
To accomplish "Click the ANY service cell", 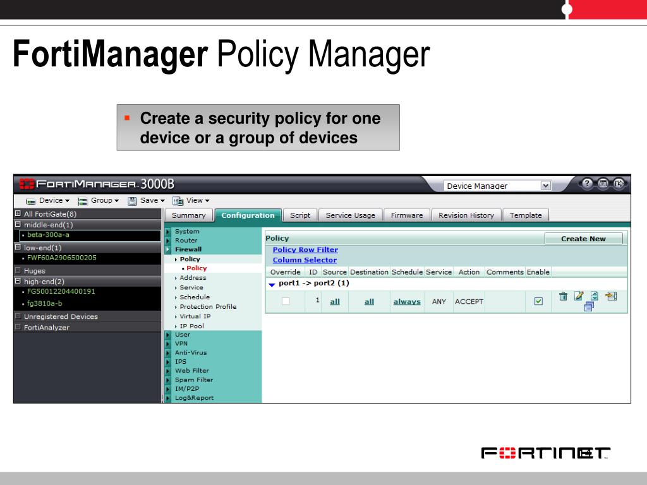I will (x=439, y=301).
